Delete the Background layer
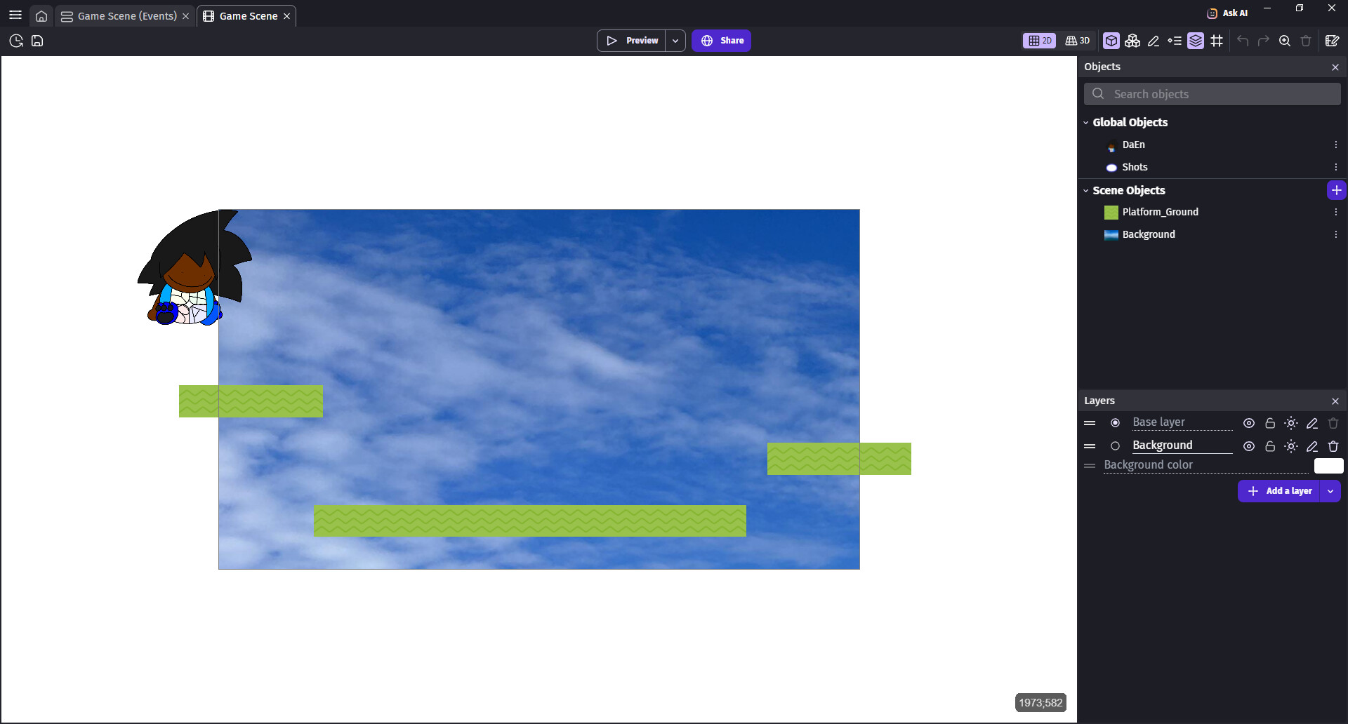The image size is (1348, 724). pos(1333,446)
